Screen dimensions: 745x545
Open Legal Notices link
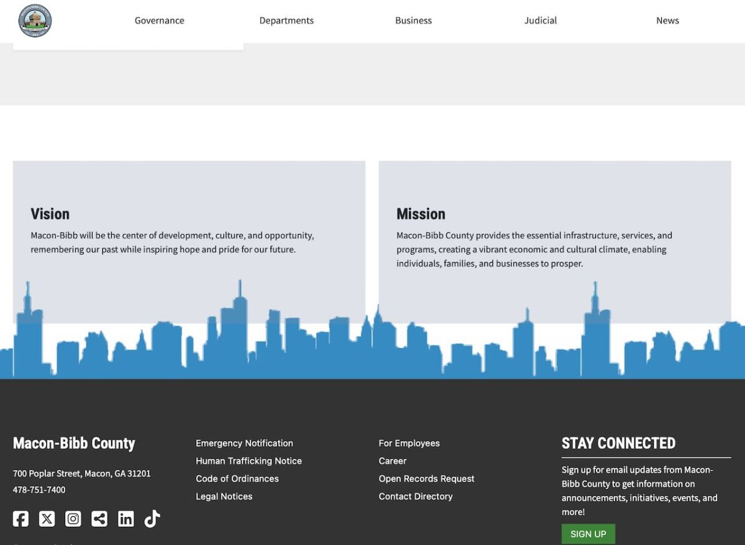coord(224,497)
